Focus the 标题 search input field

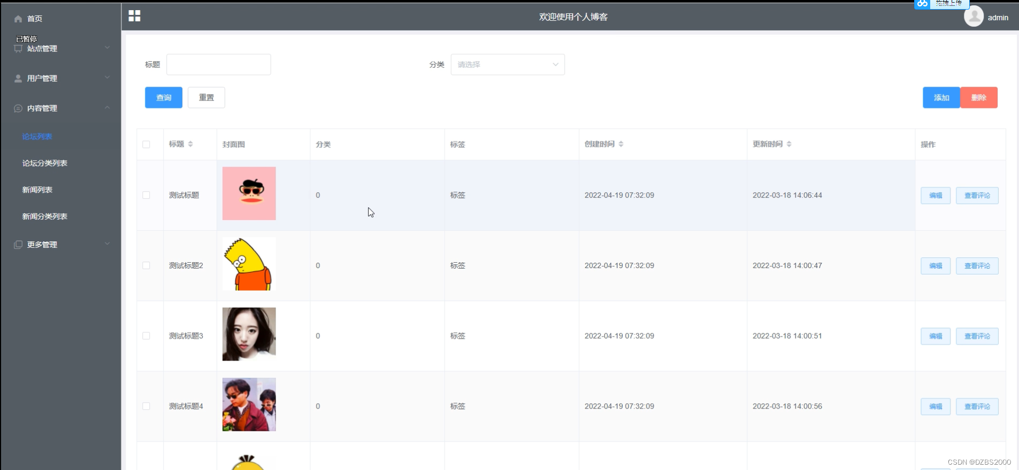click(219, 65)
